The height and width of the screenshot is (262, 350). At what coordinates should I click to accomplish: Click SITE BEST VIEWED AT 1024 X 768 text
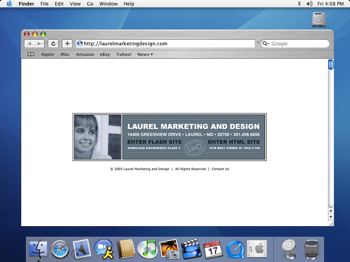pyautogui.click(x=234, y=148)
